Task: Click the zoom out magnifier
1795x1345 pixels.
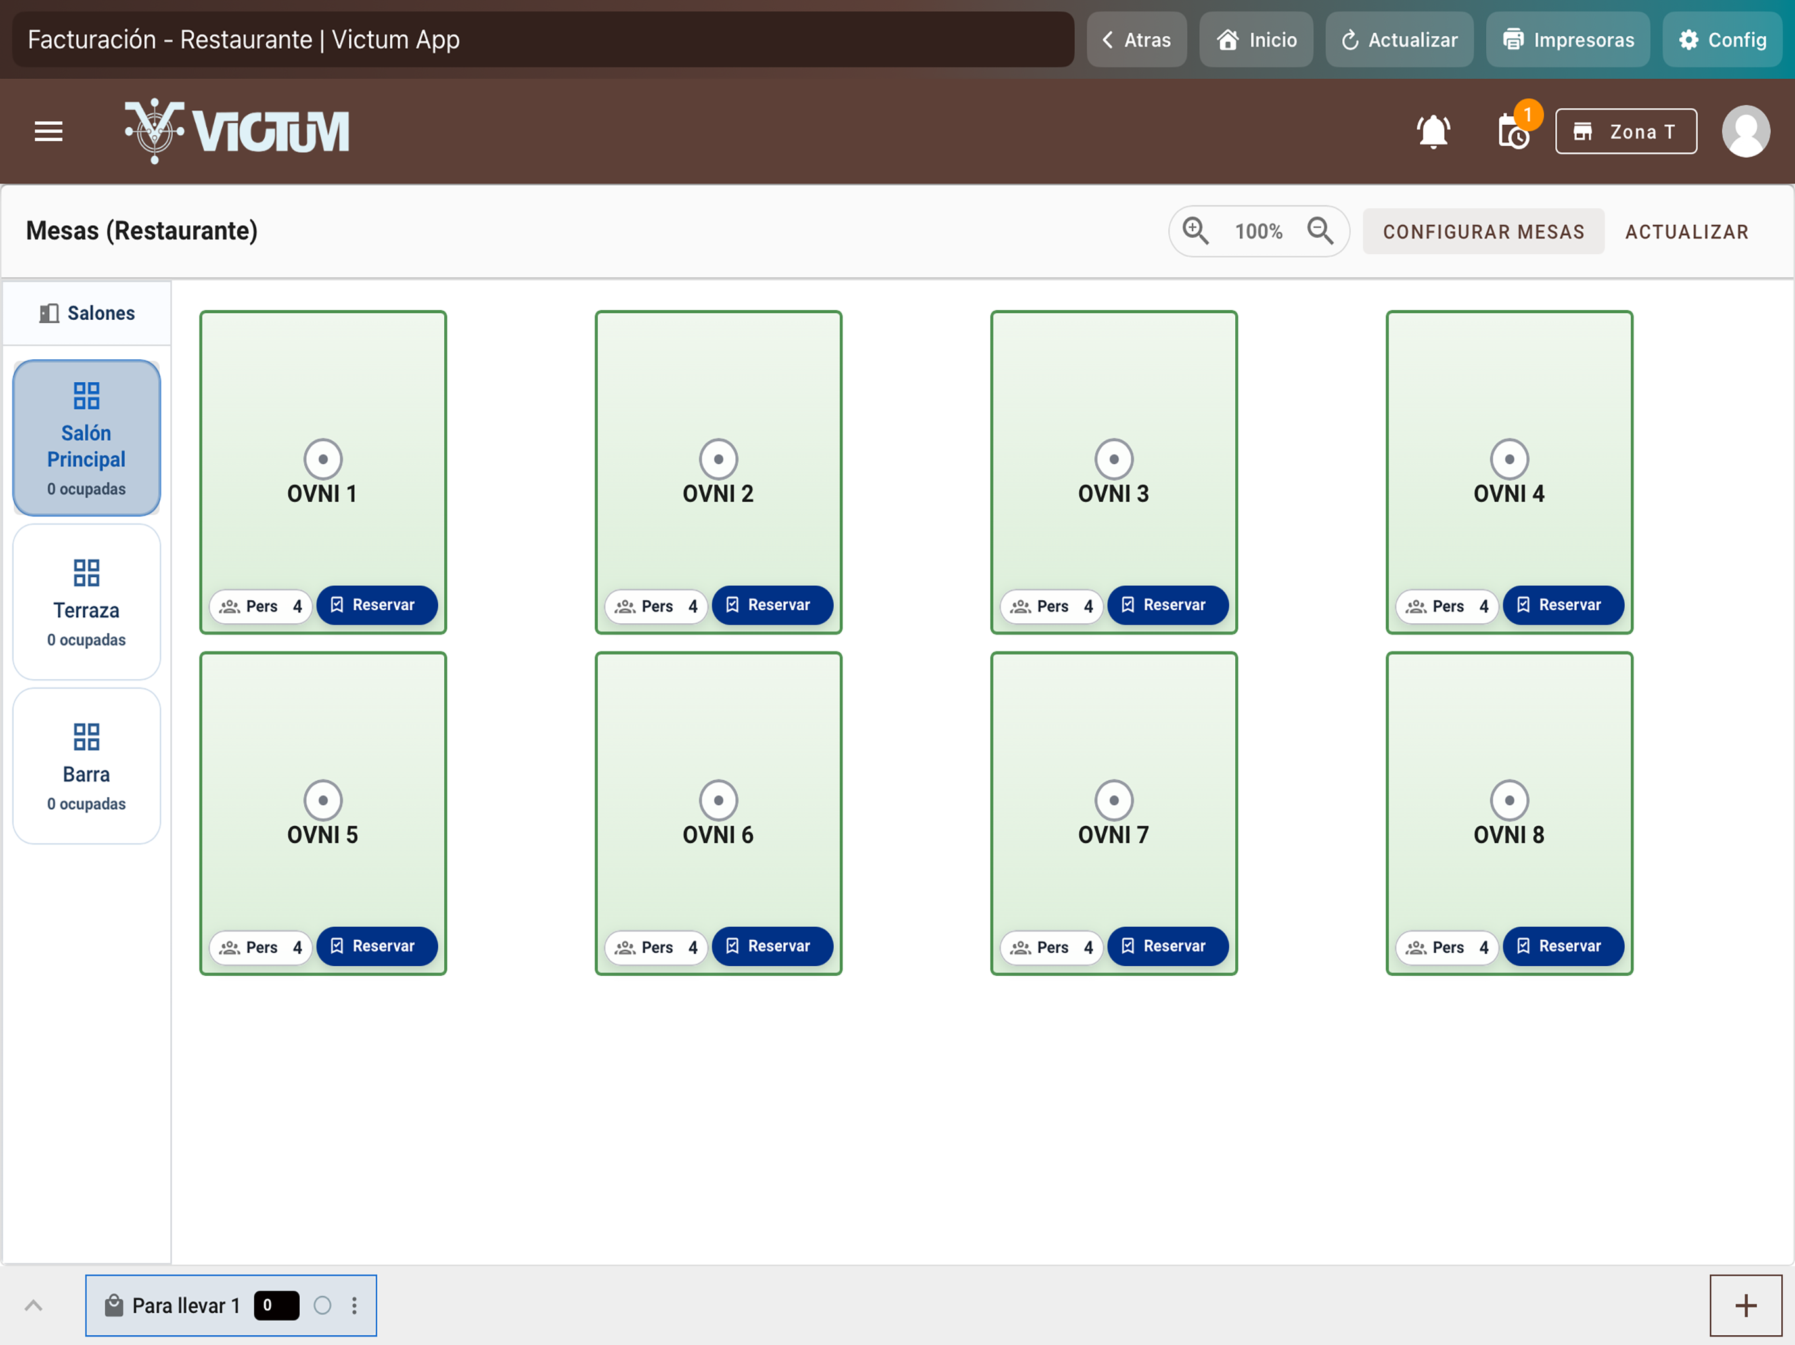Action: 1320,231
